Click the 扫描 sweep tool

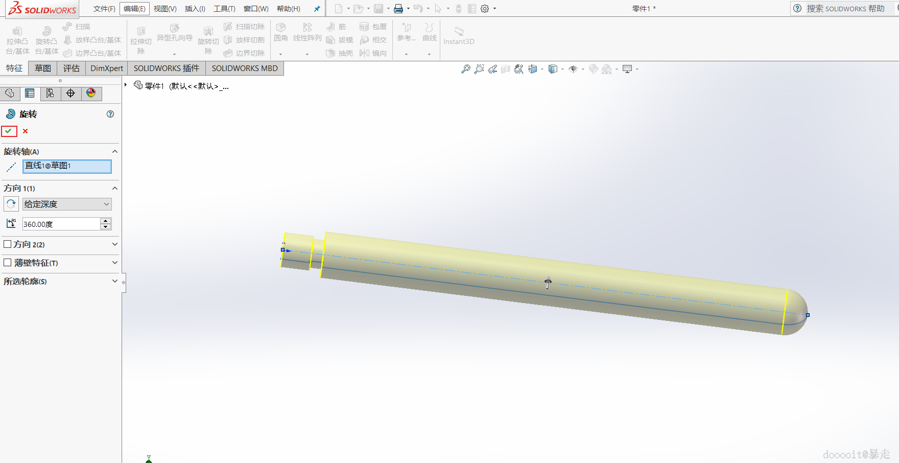76,27
